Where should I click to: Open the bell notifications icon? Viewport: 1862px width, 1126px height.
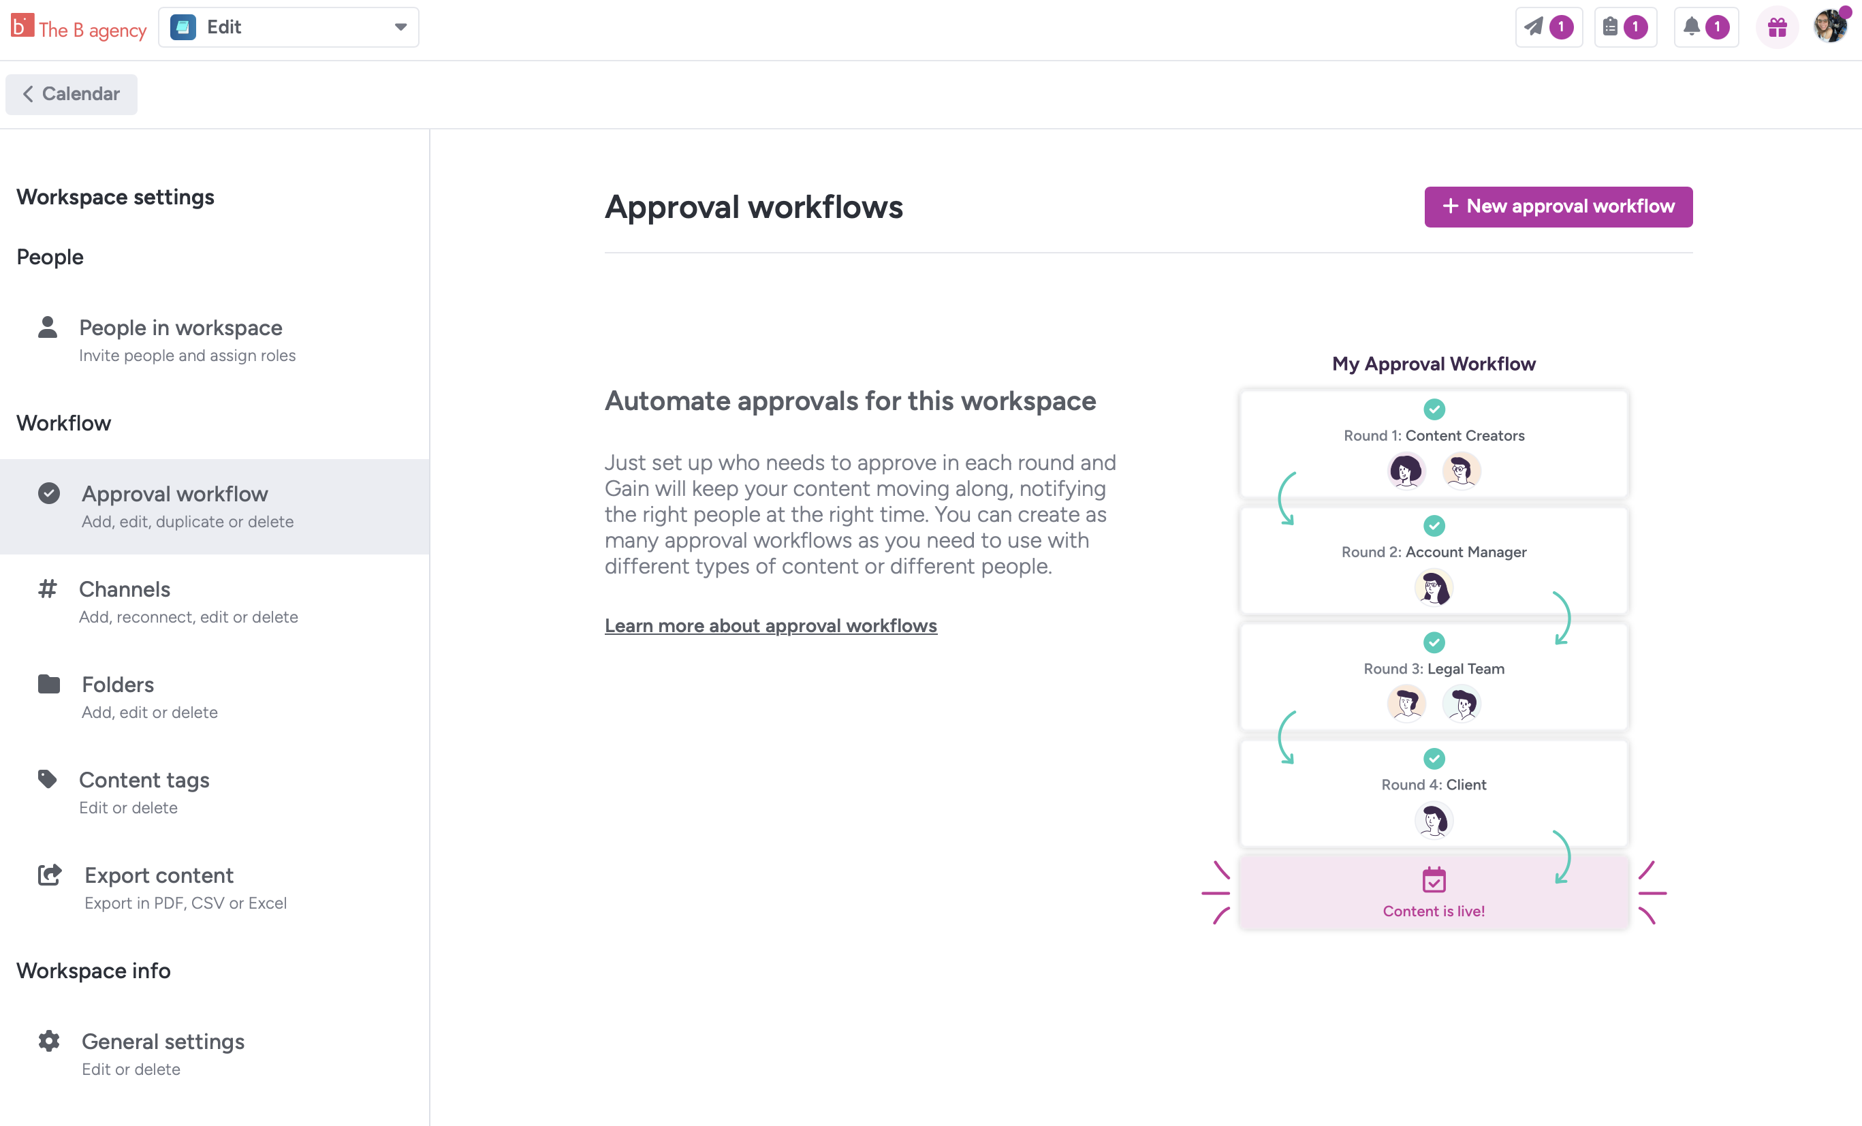tap(1691, 27)
